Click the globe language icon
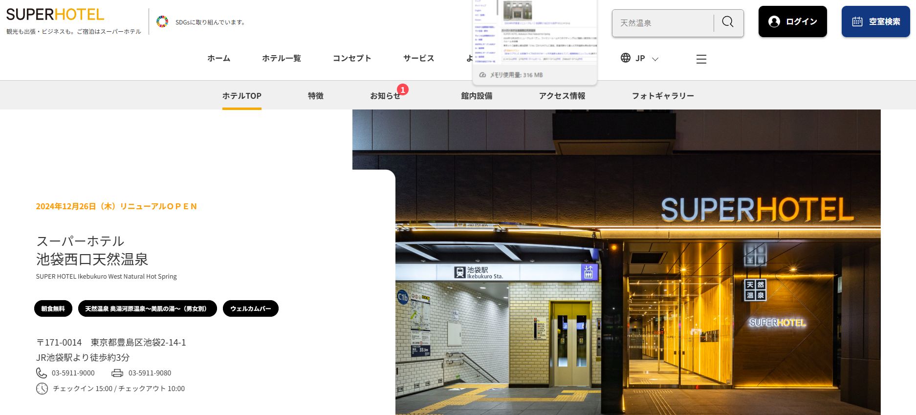Viewport: 916px width, 415px height. 626,58
